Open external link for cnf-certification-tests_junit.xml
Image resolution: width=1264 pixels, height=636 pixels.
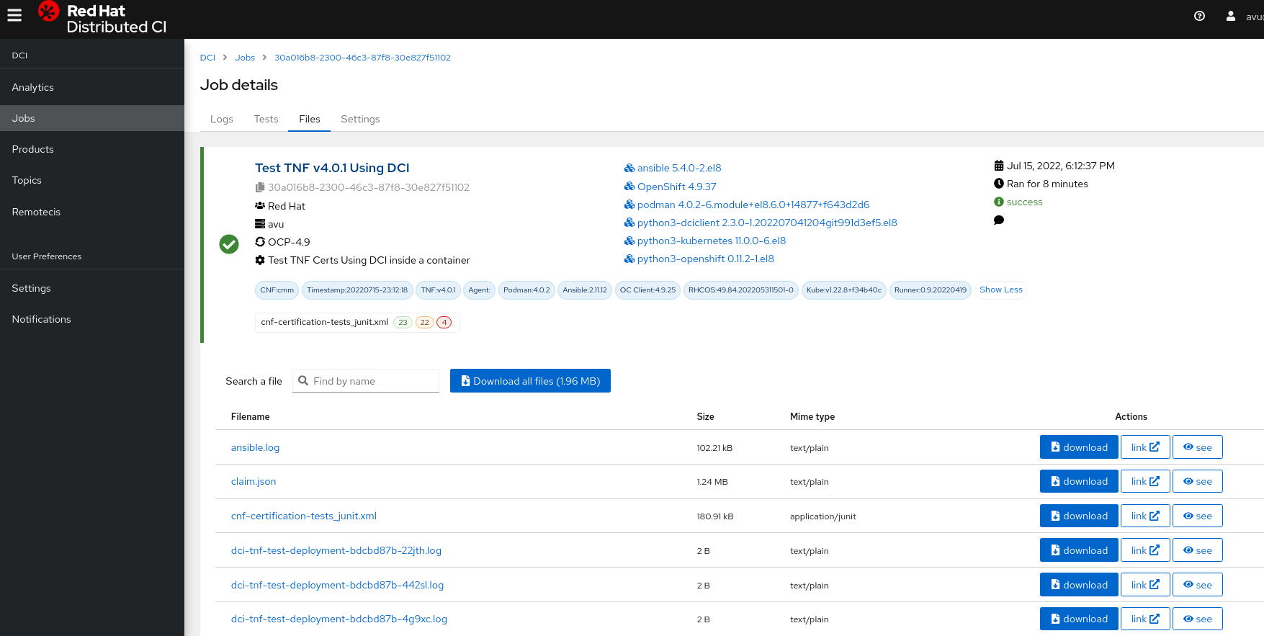1145,516
